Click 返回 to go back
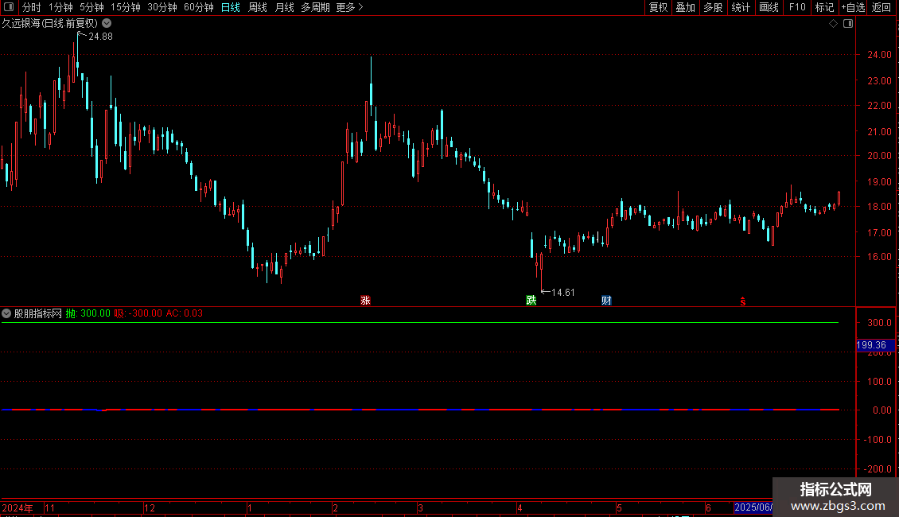 pos(881,7)
